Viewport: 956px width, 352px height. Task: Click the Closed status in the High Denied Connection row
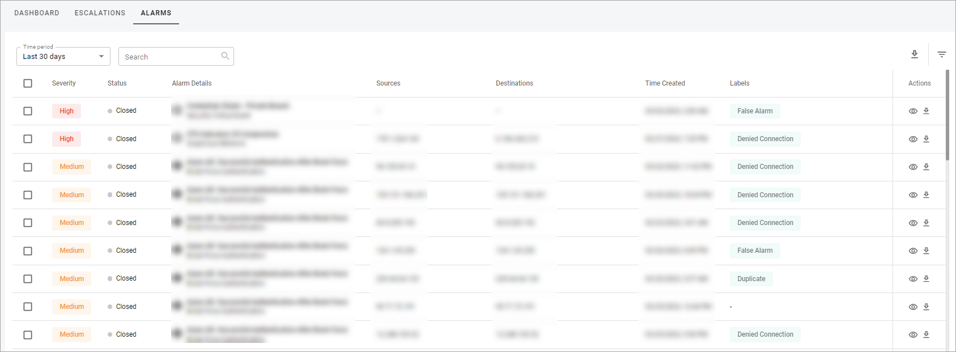tap(122, 139)
